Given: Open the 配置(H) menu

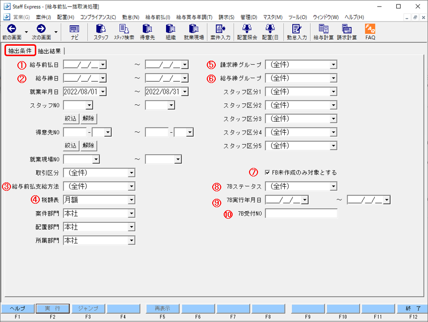Looking at the screenshot, I should pos(66,17).
